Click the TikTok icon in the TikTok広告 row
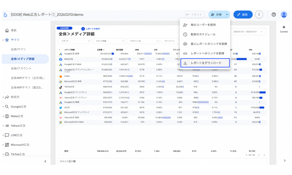This screenshot has height=175, width=292. (x=61, y=87)
